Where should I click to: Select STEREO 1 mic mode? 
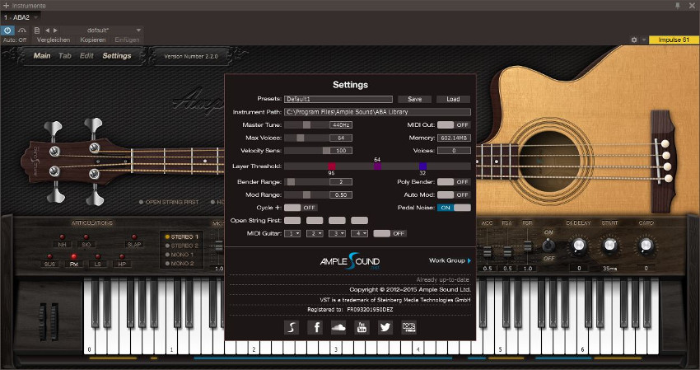[x=182, y=237]
